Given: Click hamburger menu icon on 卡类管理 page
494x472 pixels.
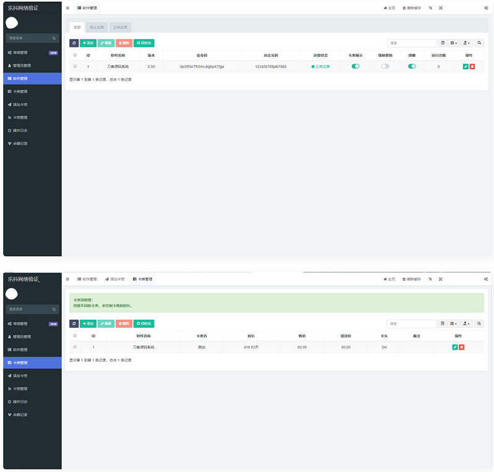Looking at the screenshot, I should click(x=67, y=279).
